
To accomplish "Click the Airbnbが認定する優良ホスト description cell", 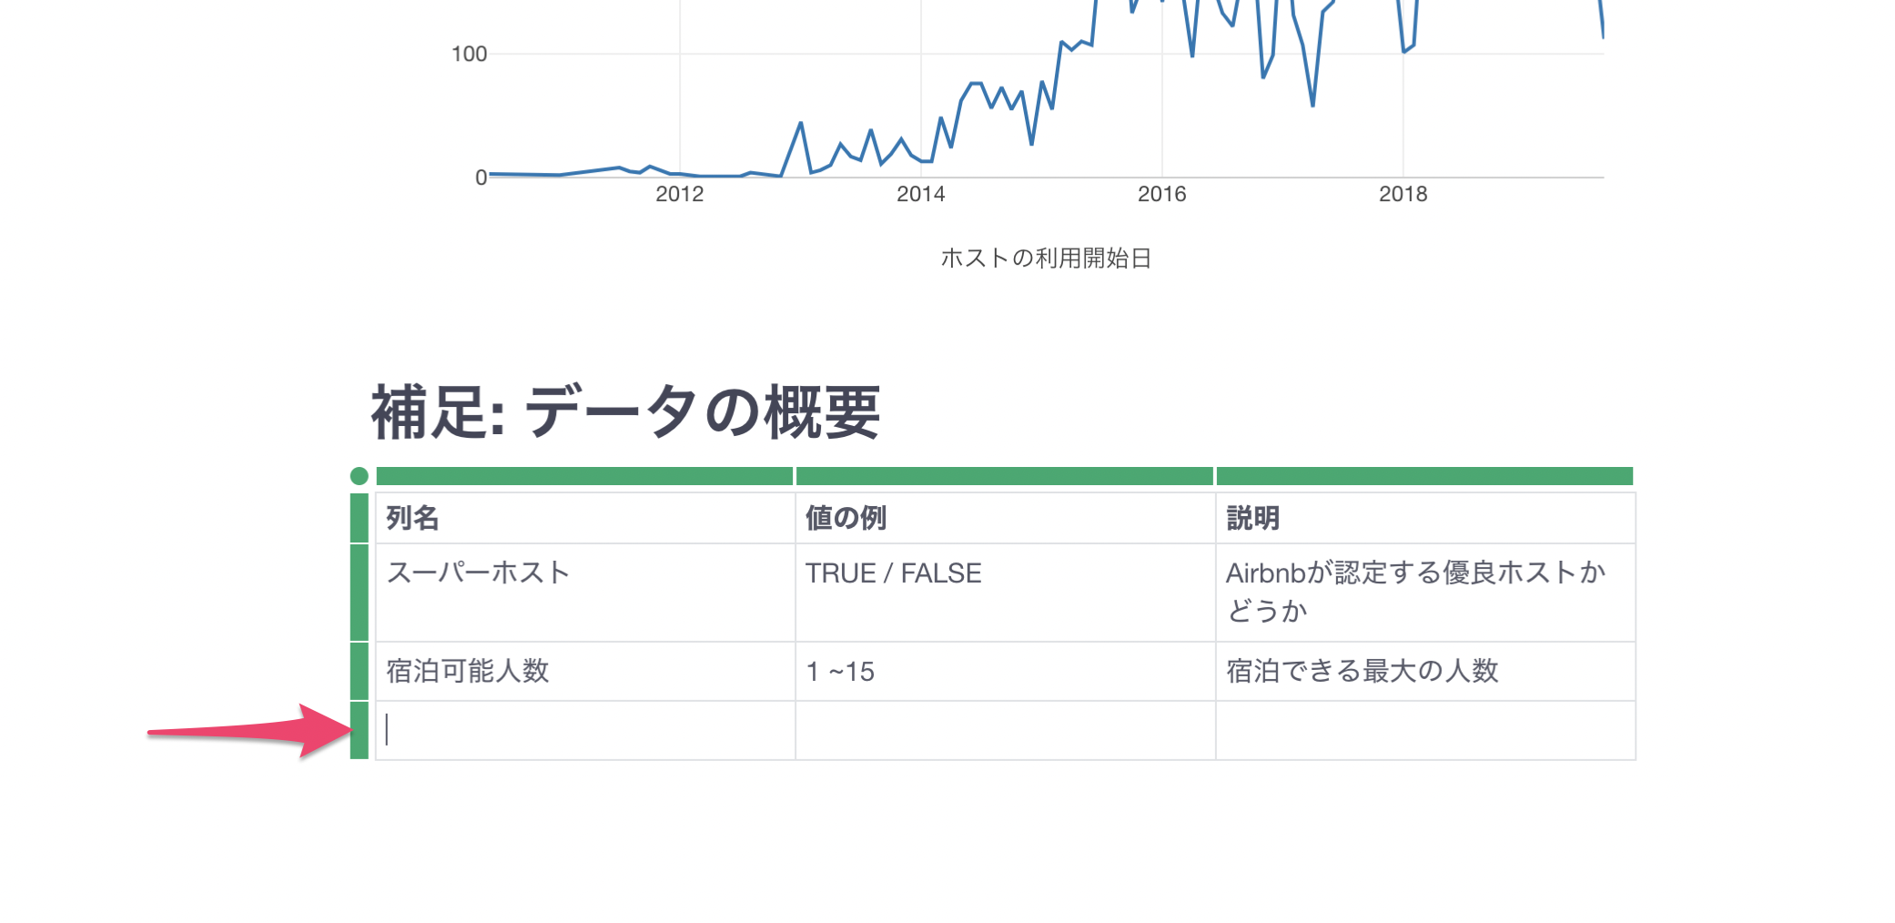I will click(1425, 593).
